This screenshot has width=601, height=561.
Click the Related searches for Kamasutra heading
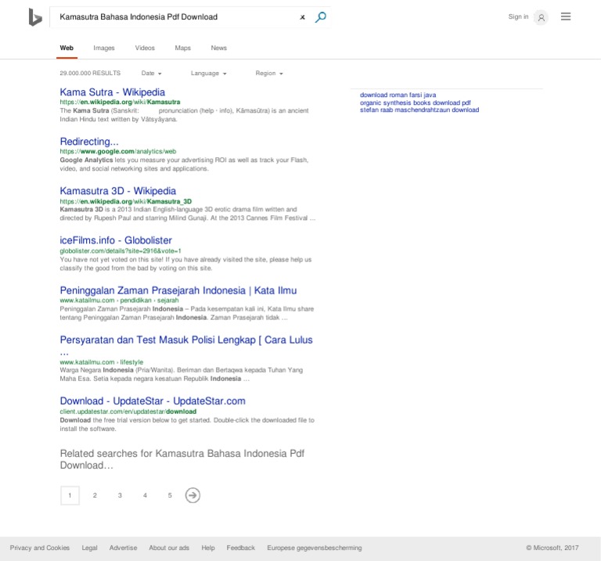182,459
